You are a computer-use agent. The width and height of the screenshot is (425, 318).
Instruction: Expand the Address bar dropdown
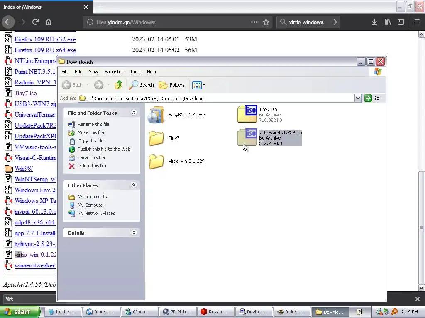pyautogui.click(x=358, y=98)
